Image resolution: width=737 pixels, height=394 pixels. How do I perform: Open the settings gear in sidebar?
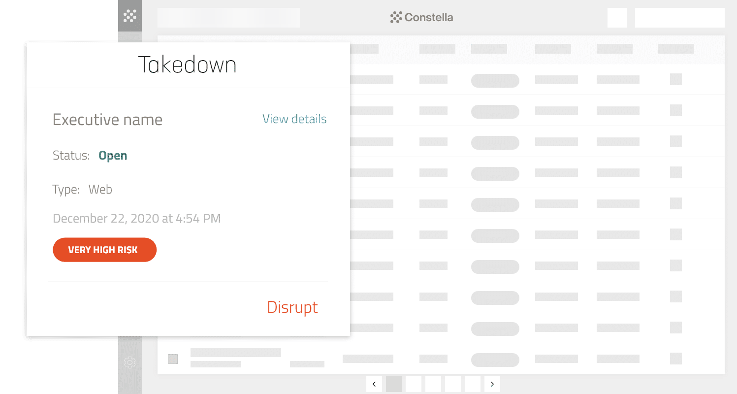click(x=129, y=363)
